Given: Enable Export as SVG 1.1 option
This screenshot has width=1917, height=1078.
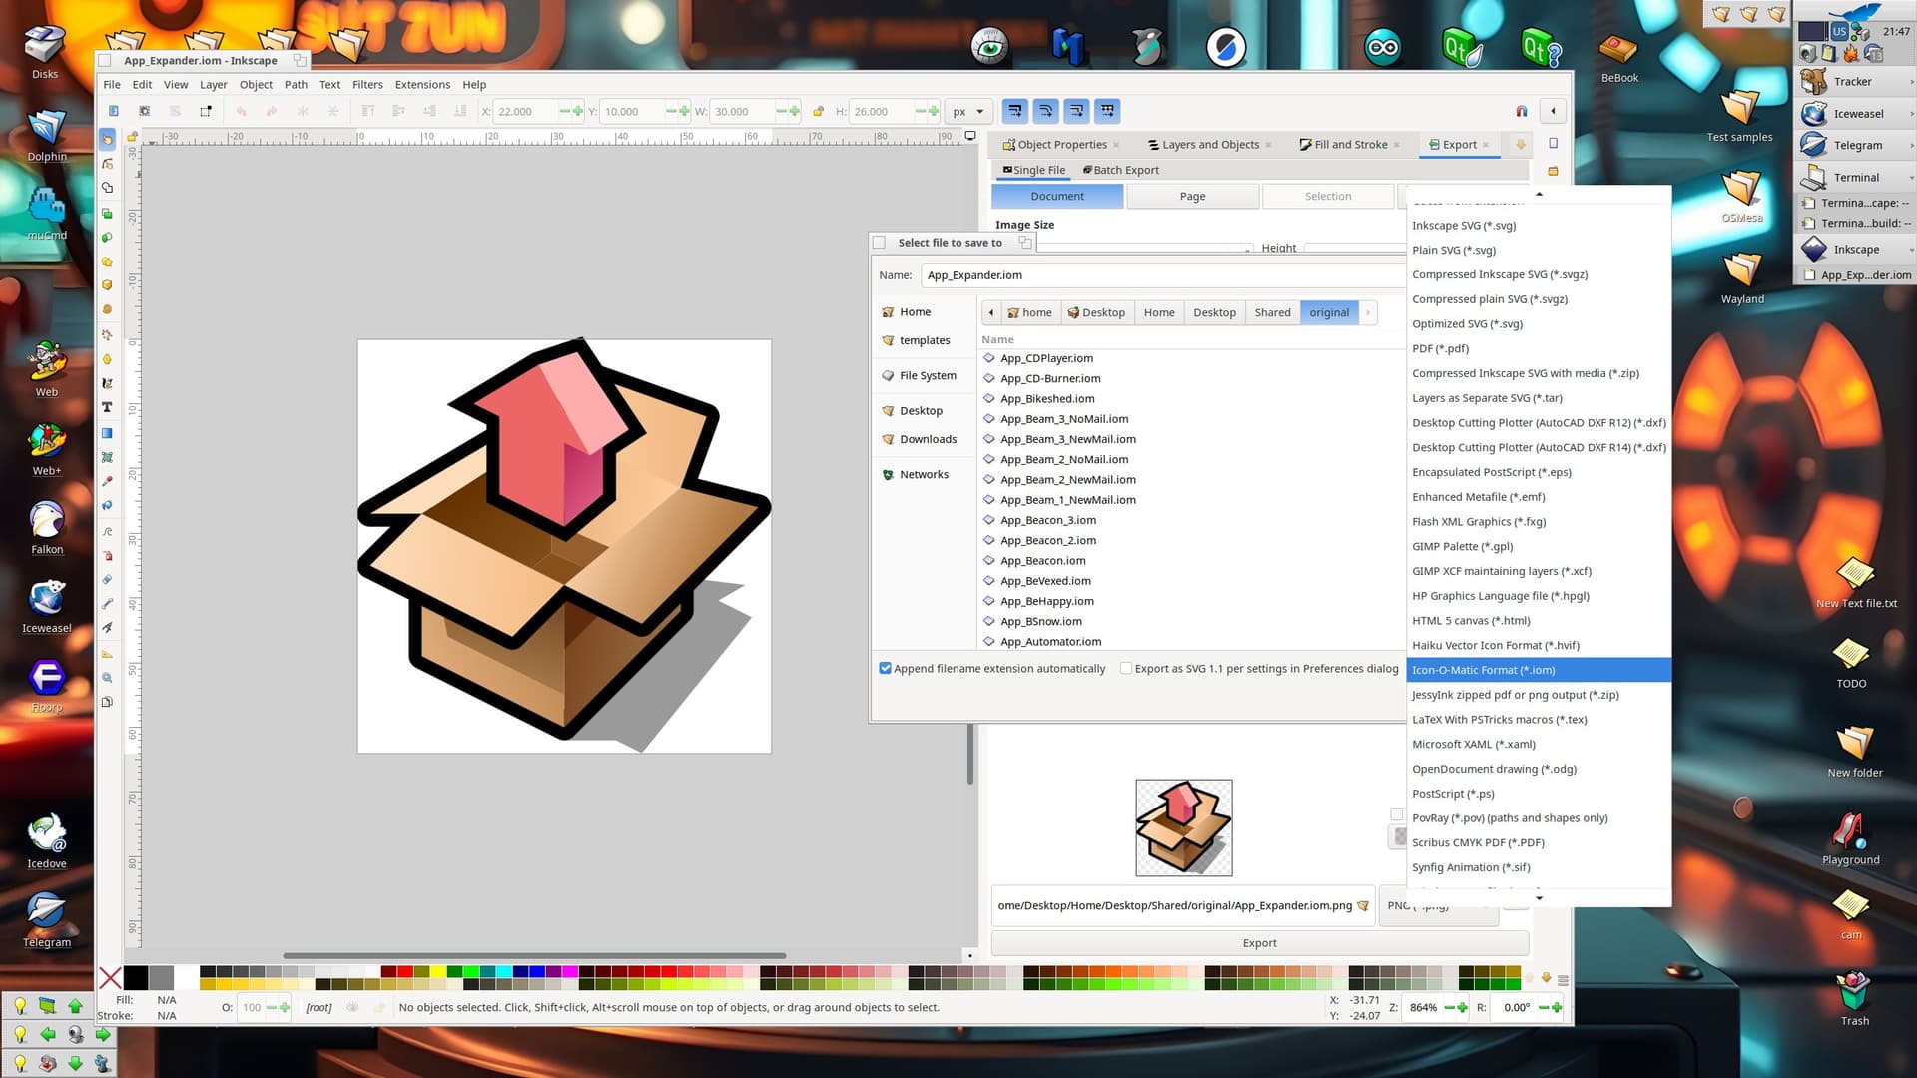Looking at the screenshot, I should [x=1126, y=669].
